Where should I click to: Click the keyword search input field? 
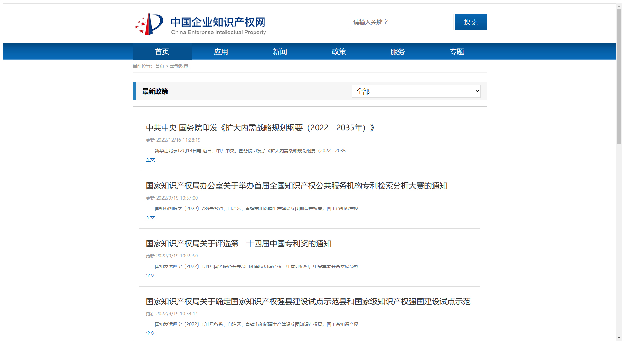click(x=401, y=22)
